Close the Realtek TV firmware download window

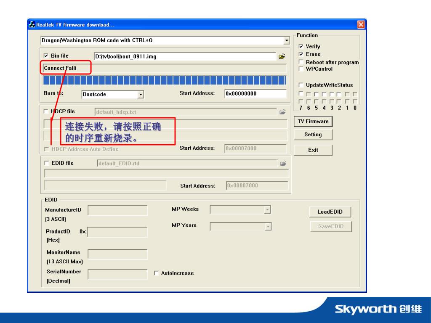click(361, 24)
